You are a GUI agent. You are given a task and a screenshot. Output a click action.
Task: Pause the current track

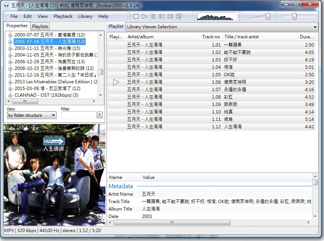[x=153, y=16]
